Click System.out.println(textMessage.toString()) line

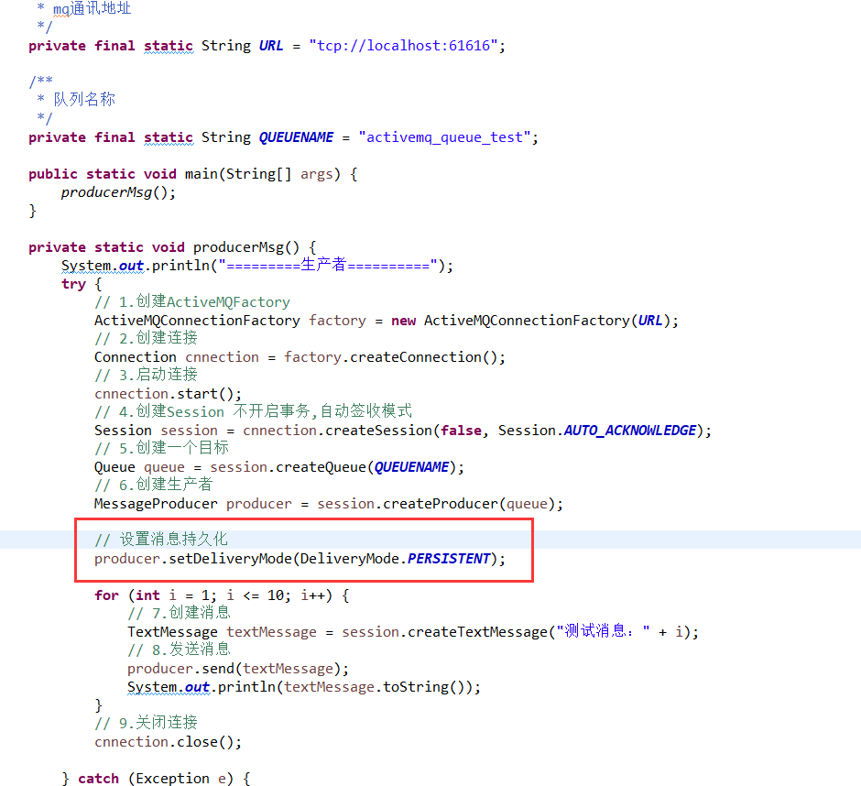304,687
